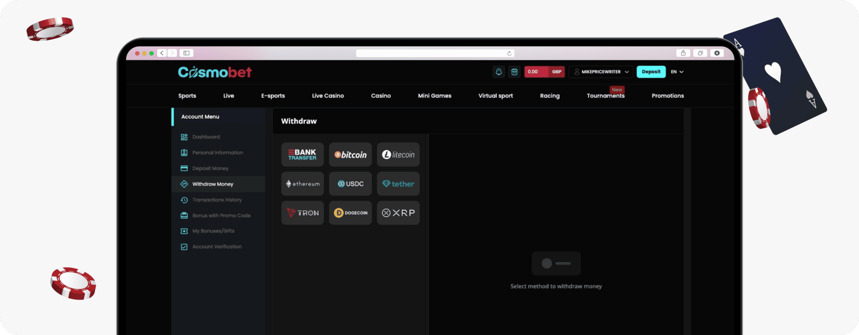Click the Withdraw Money diamond icon
Viewport: 859px width, 335px height.
184,184
